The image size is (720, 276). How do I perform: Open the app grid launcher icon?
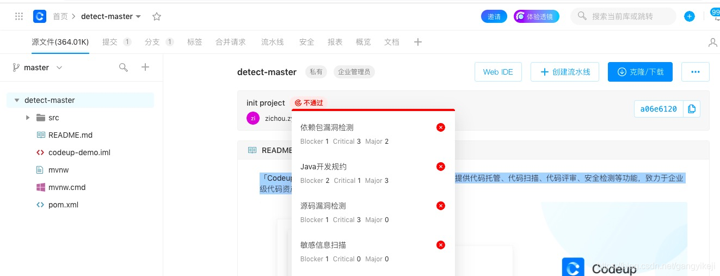coord(19,16)
